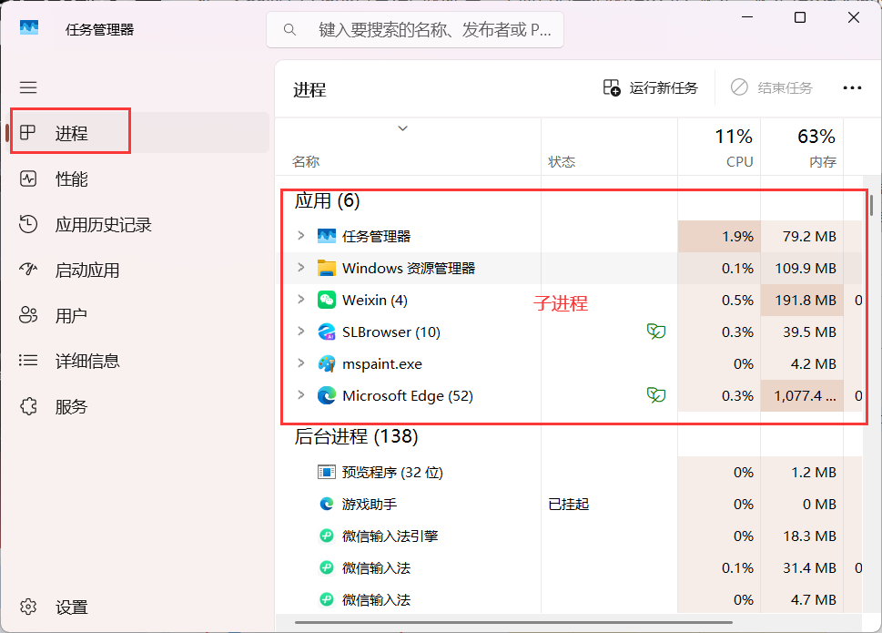Click the efficiency mode leaf on SLBrowser row
Image resolution: width=882 pixels, height=633 pixels.
point(656,332)
